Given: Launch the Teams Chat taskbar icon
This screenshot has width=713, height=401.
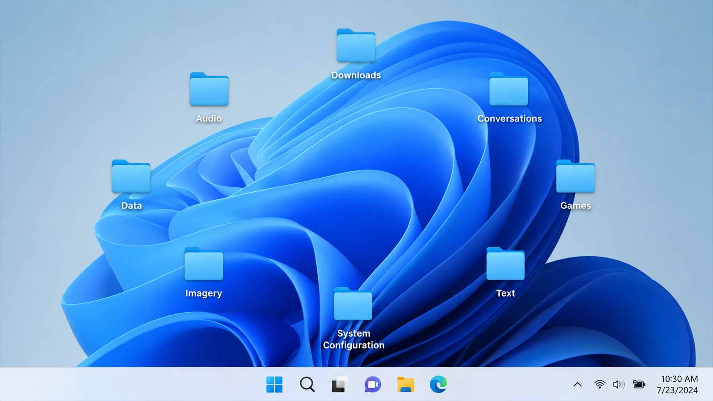Looking at the screenshot, I should point(373,384).
